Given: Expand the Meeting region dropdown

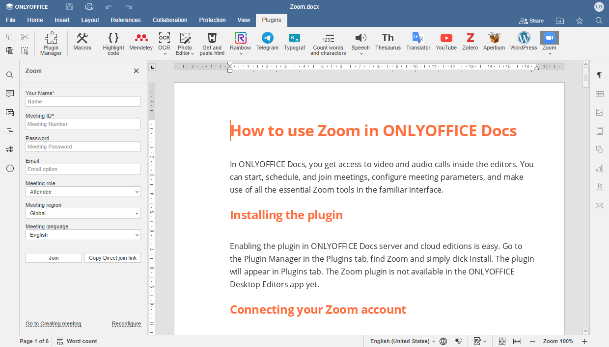Looking at the screenshot, I should pyautogui.click(x=83, y=213).
